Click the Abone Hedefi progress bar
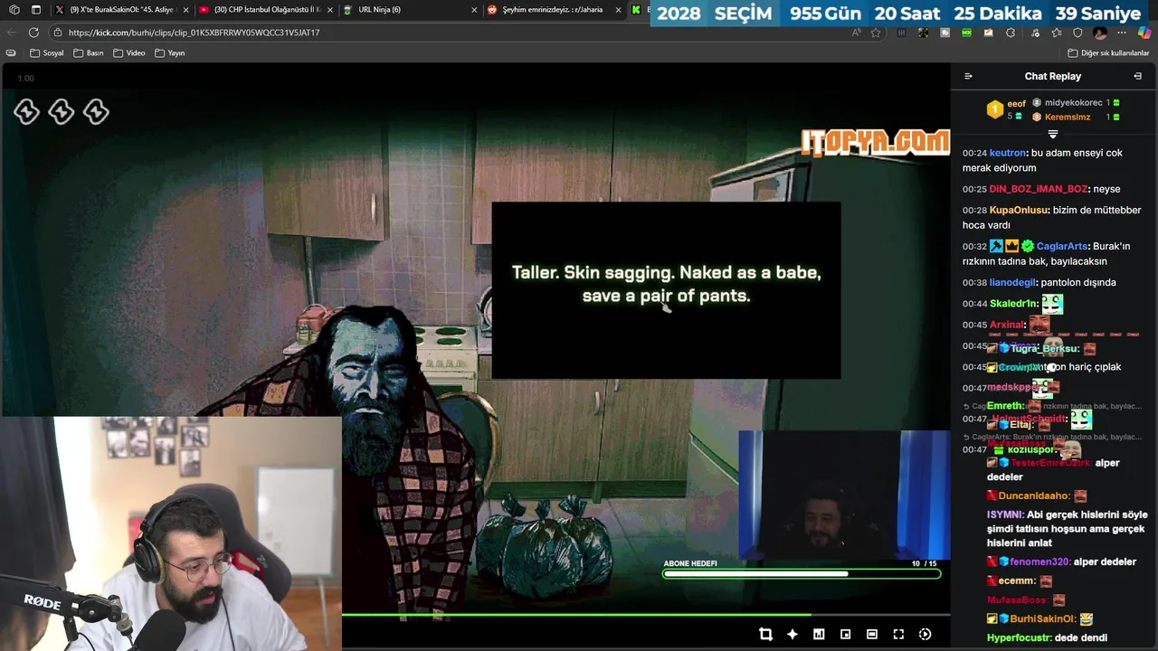 (x=802, y=573)
